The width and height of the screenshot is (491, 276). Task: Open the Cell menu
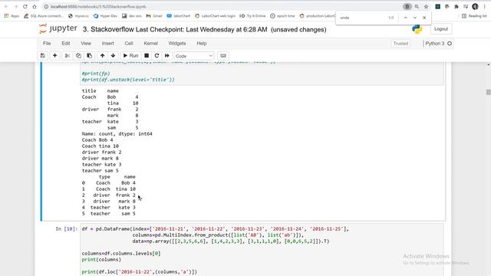click(x=129, y=44)
